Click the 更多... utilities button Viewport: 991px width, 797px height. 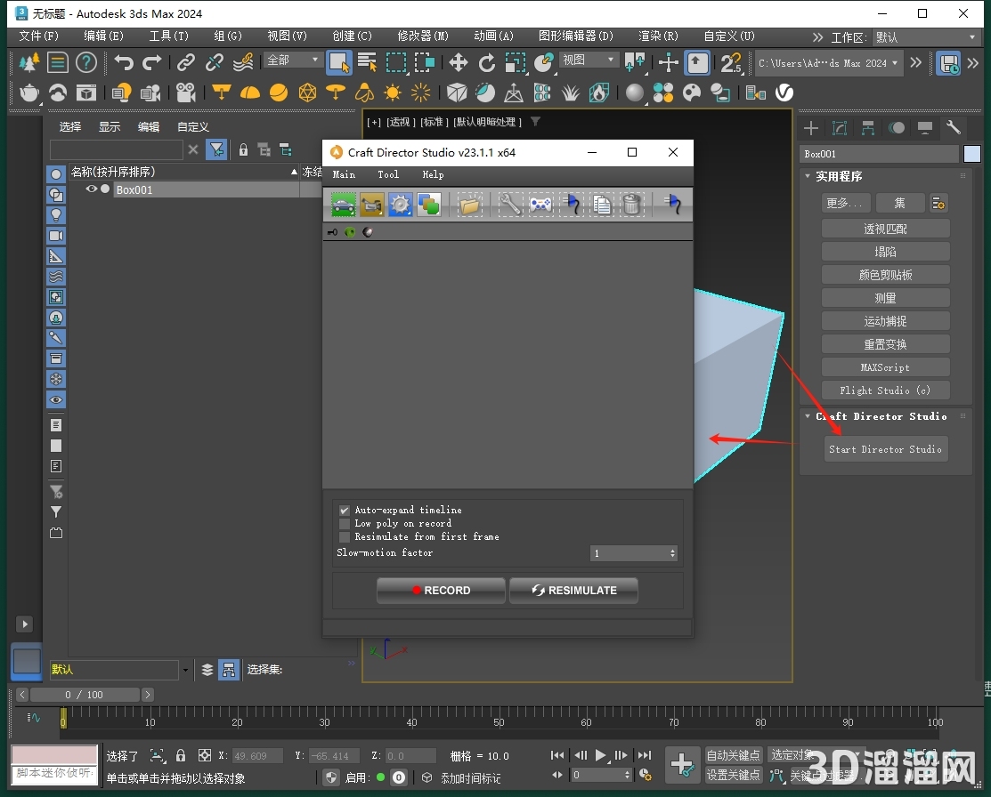[844, 204]
